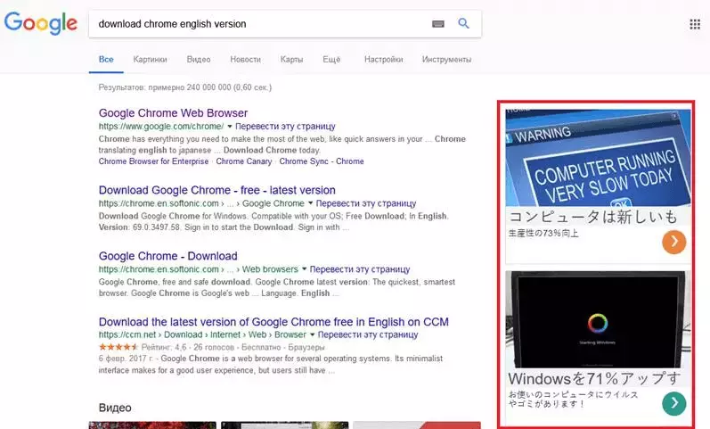The width and height of the screenshot is (710, 429).
Task: Open the Карты tab
Action: tap(291, 60)
